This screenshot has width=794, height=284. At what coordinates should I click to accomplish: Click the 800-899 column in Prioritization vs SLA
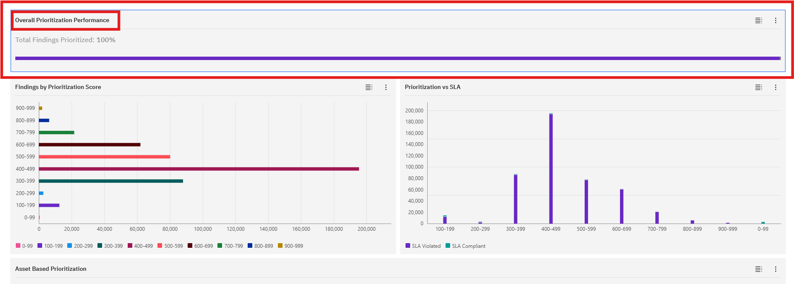coord(692,222)
